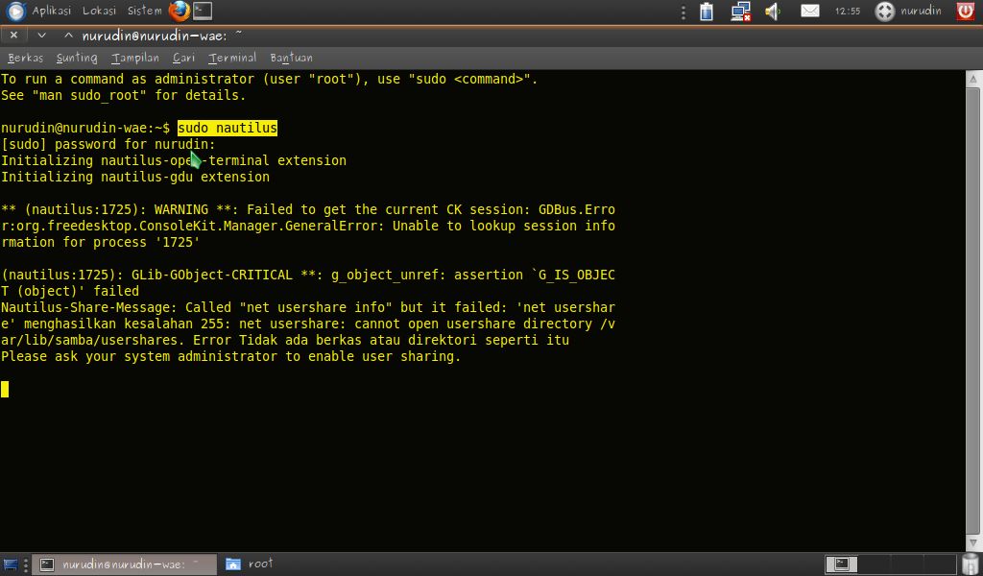The image size is (983, 576).
Task: Open the volume speaker icon
Action: pos(773,12)
